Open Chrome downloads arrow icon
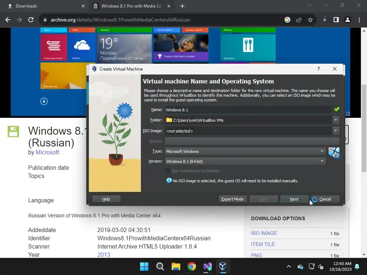Viewport: 367px width, 275px height. coord(325,20)
